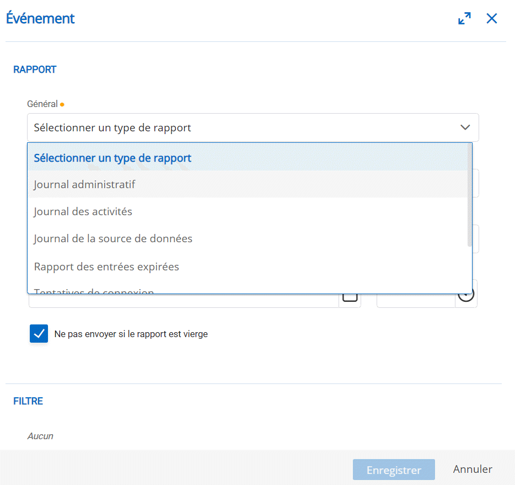Maximize the Événement dialog with expand icon

point(464,19)
